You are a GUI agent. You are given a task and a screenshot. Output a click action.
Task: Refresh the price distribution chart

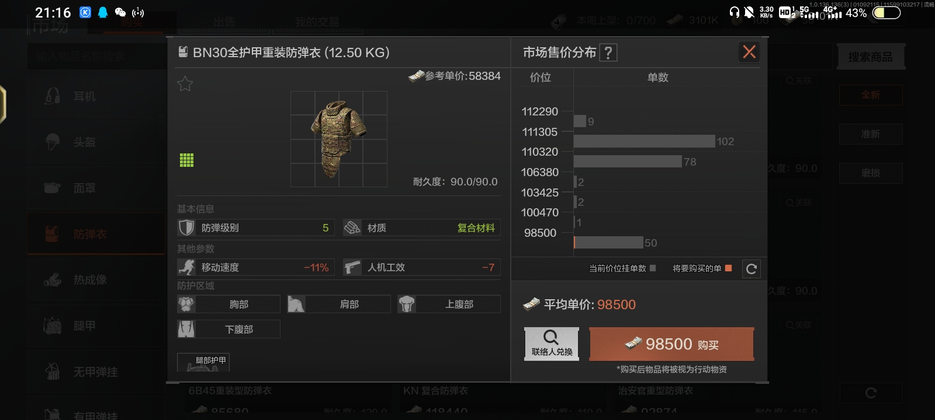[752, 269]
